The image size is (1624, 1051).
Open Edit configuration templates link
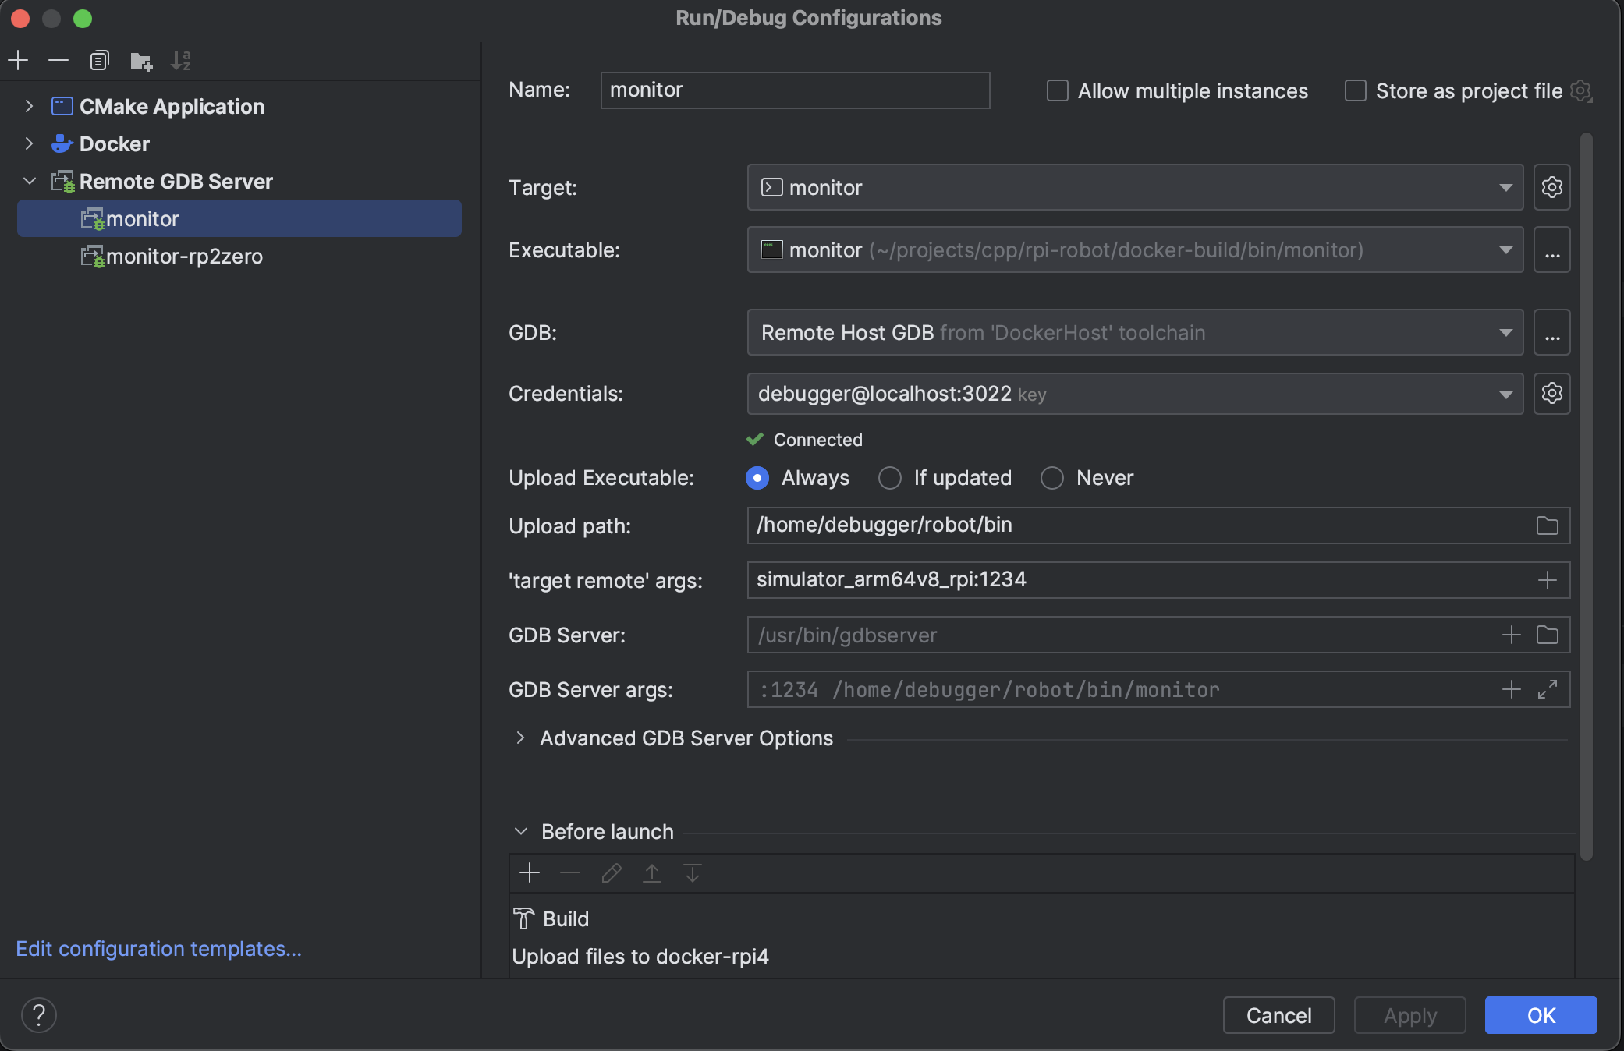pos(158,948)
